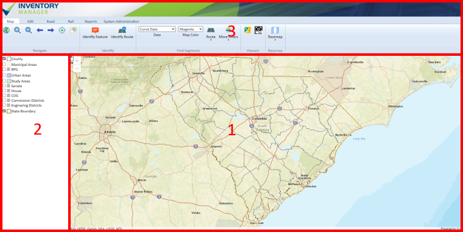Viewport: 463px width, 232px height.
Task: Click Columbia city label on the map
Action: click(x=259, y=118)
